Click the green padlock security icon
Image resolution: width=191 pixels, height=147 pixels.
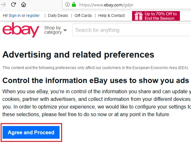pyautogui.click(x=74, y=5)
